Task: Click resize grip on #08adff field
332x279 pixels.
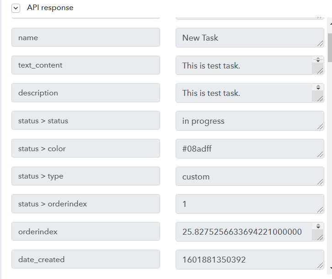Action: 320,154
